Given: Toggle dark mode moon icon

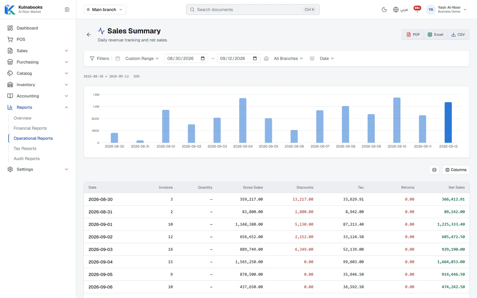Looking at the screenshot, I should pos(384,10).
